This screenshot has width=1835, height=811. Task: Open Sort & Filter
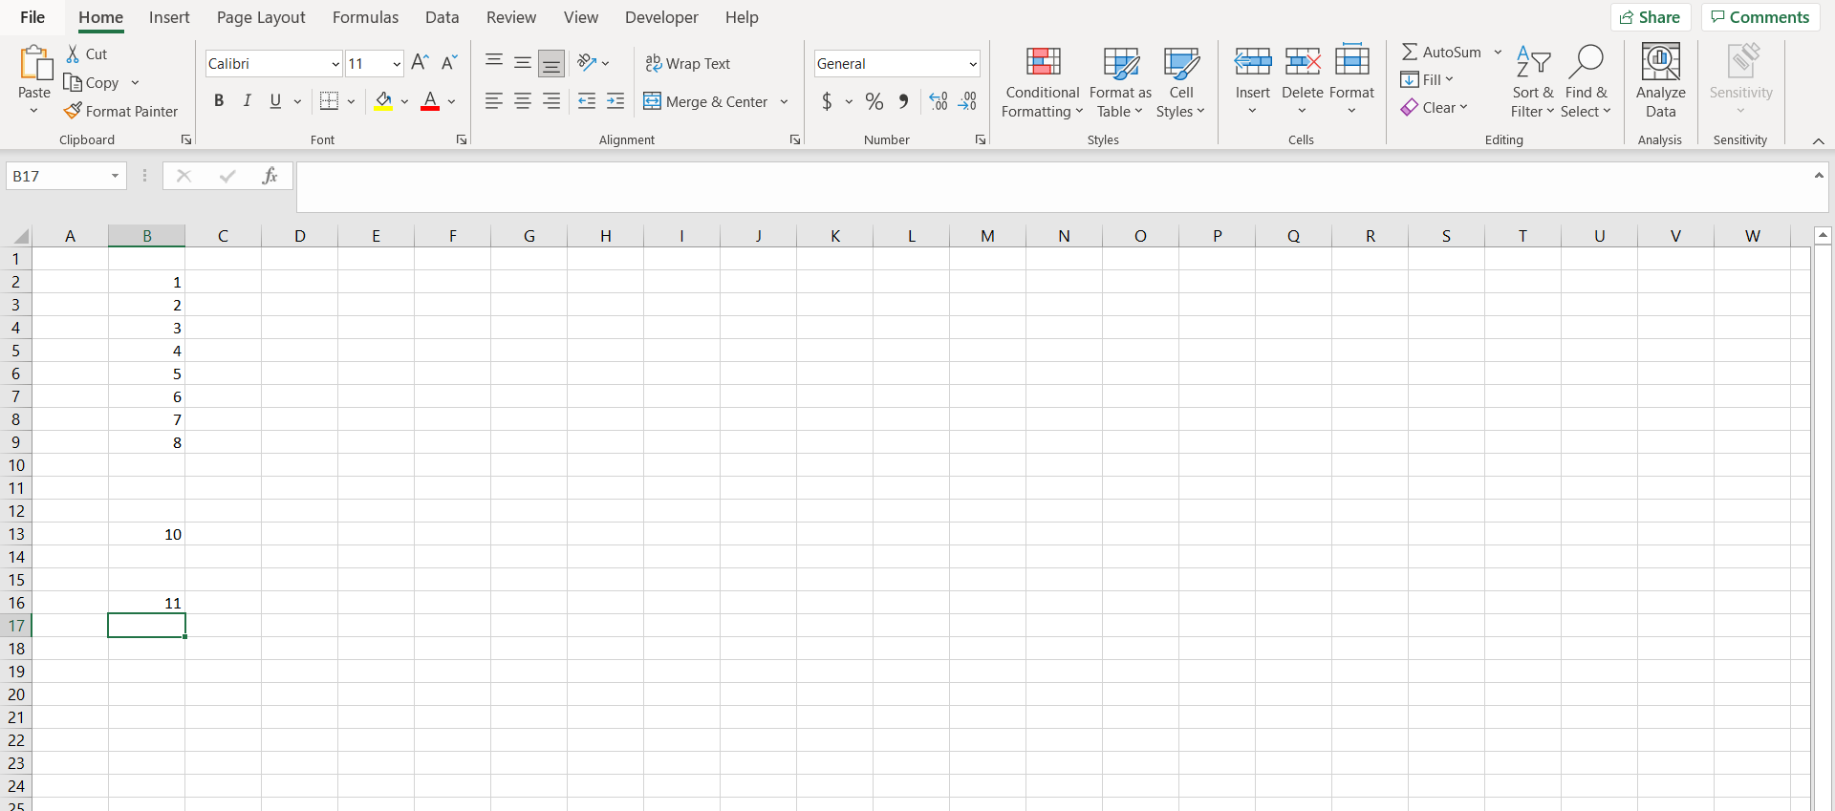click(x=1533, y=82)
